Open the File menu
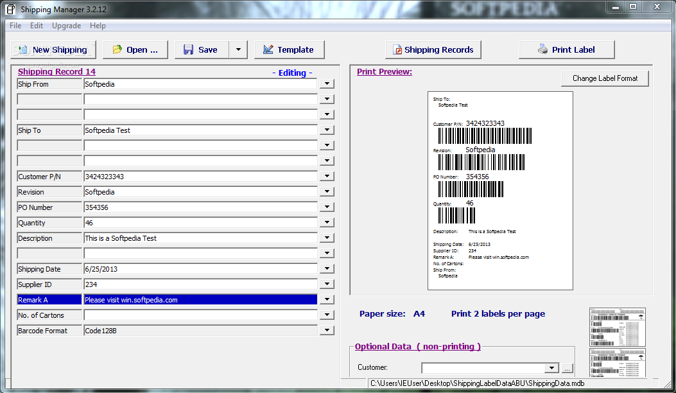676x393 pixels. [15, 26]
